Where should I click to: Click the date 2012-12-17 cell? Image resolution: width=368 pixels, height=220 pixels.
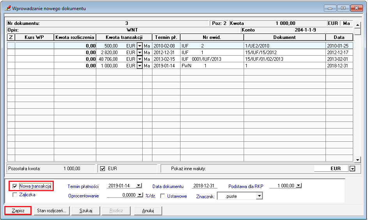pyautogui.click(x=340, y=52)
